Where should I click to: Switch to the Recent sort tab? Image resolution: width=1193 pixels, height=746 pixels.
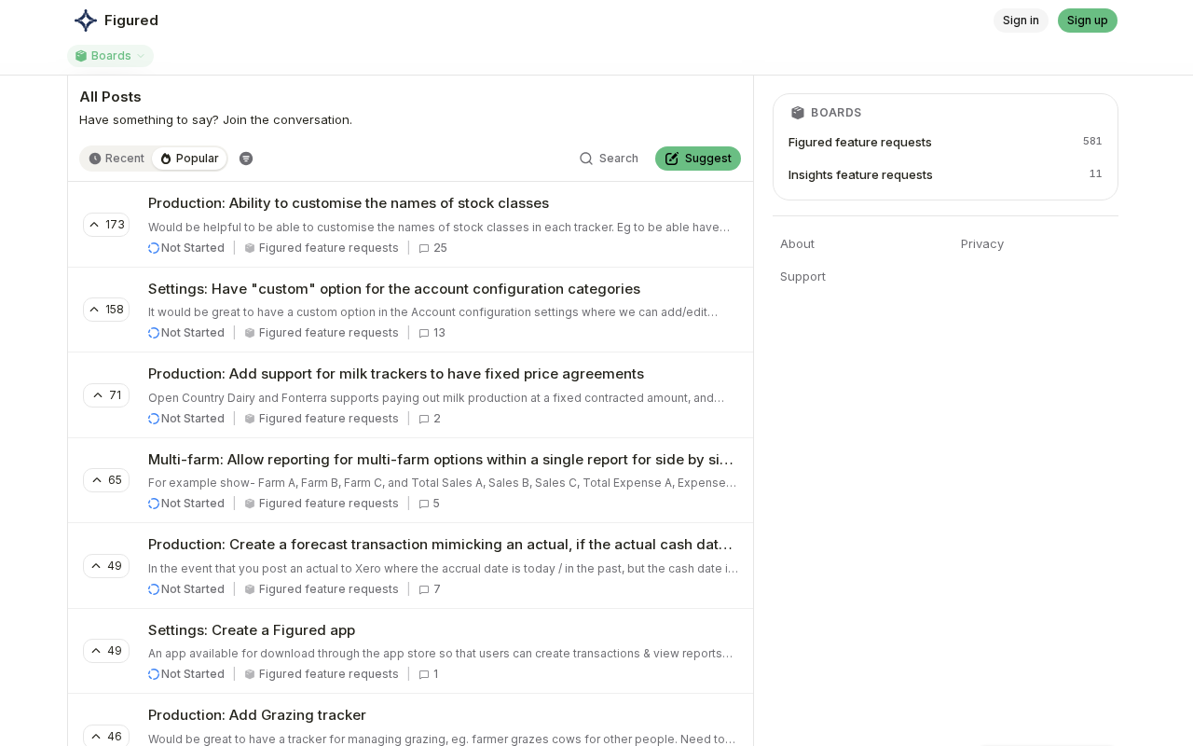117,159
